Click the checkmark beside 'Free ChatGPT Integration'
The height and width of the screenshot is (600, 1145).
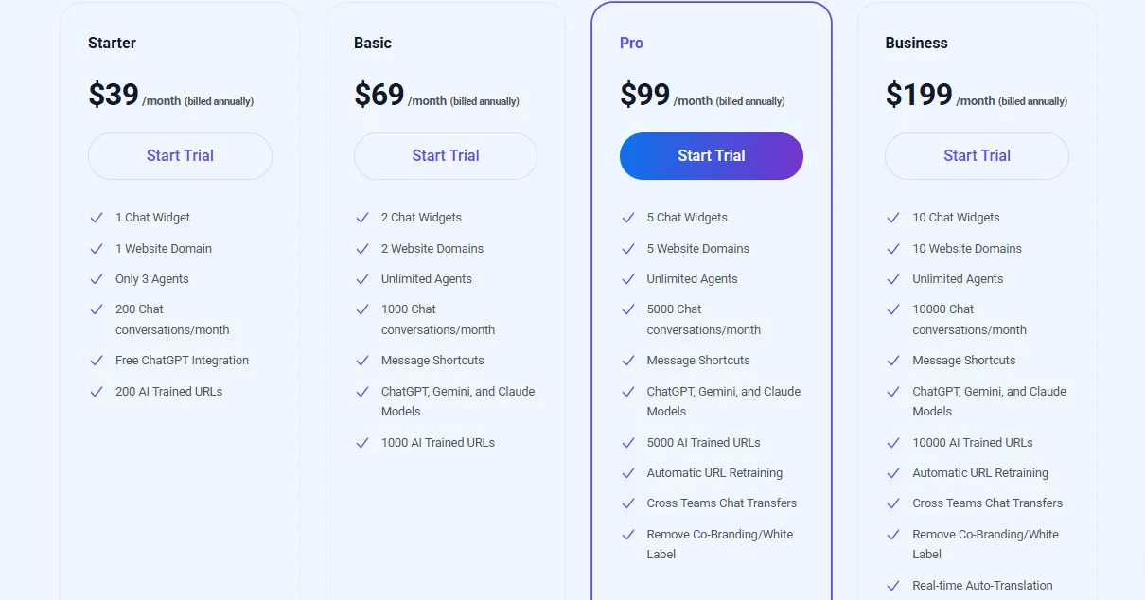pos(97,361)
